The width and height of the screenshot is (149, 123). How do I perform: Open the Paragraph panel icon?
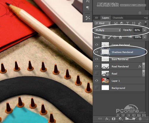(88, 8)
